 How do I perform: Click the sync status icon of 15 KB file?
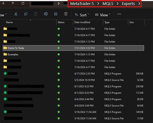59,119
